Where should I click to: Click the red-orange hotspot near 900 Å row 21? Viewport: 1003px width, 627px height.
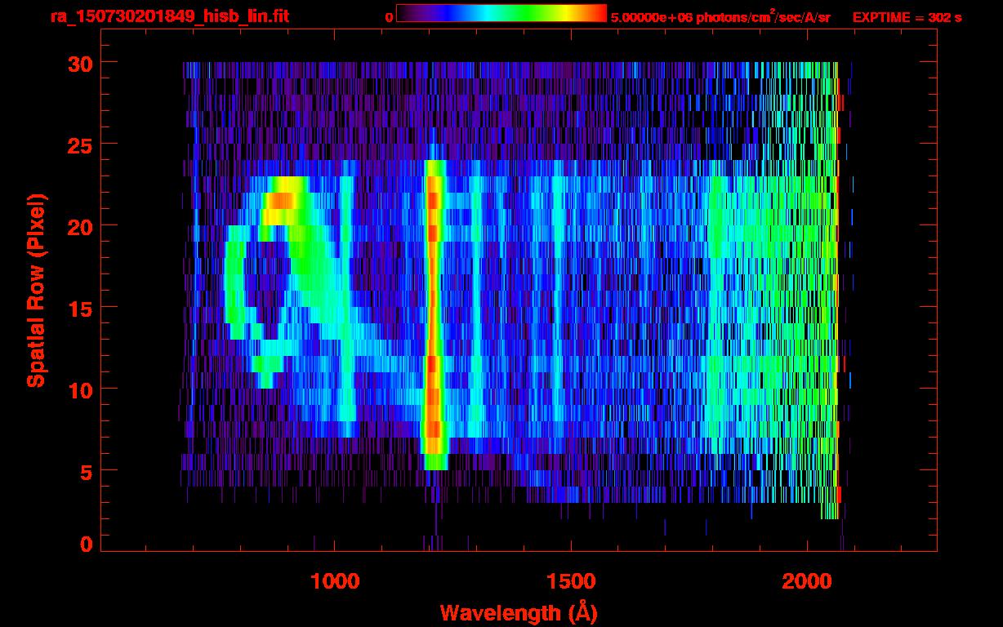[x=283, y=200]
